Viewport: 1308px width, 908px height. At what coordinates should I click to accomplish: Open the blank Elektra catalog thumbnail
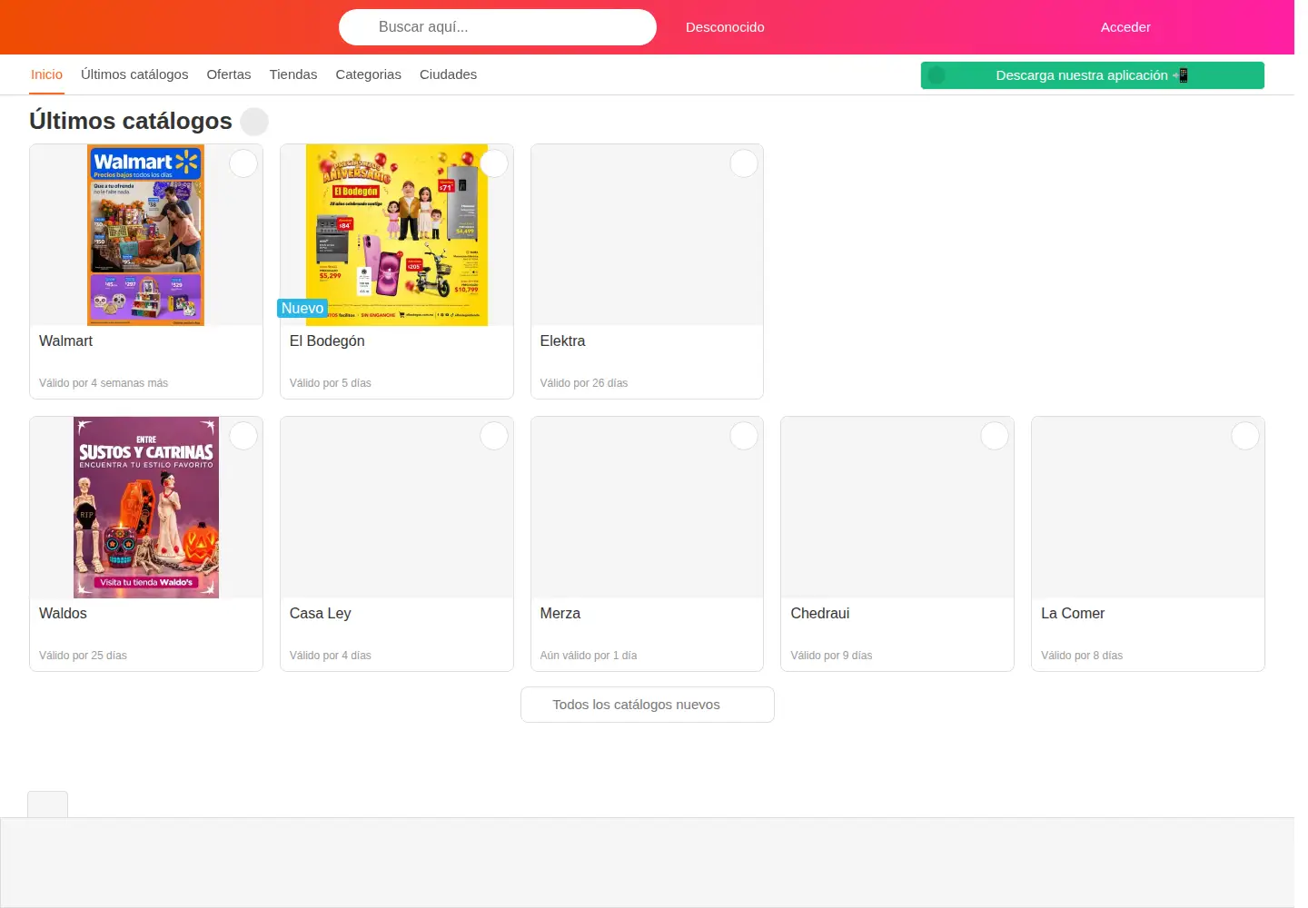click(x=647, y=235)
